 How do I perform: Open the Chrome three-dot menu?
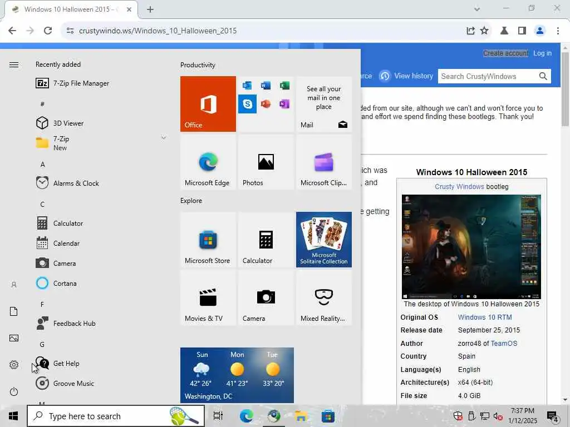(x=558, y=31)
